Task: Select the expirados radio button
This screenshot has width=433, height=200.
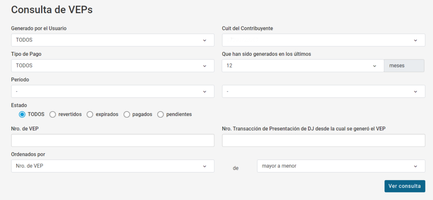Action: (90, 114)
